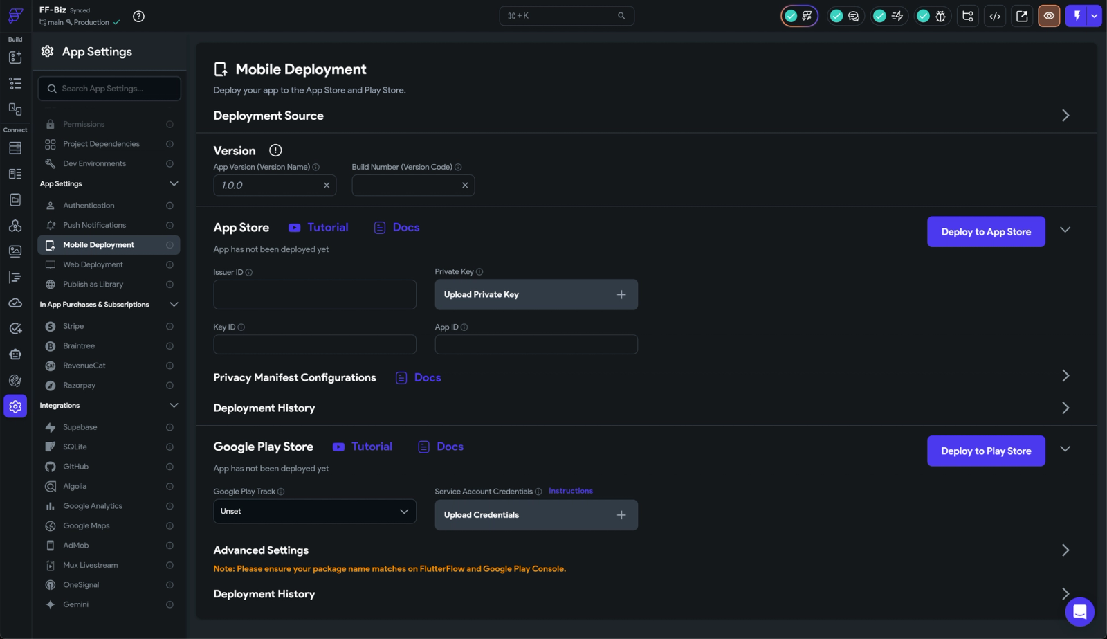1107x639 pixels.
Task: Open the Cloud Functions cloud-check icon
Action: pos(15,303)
